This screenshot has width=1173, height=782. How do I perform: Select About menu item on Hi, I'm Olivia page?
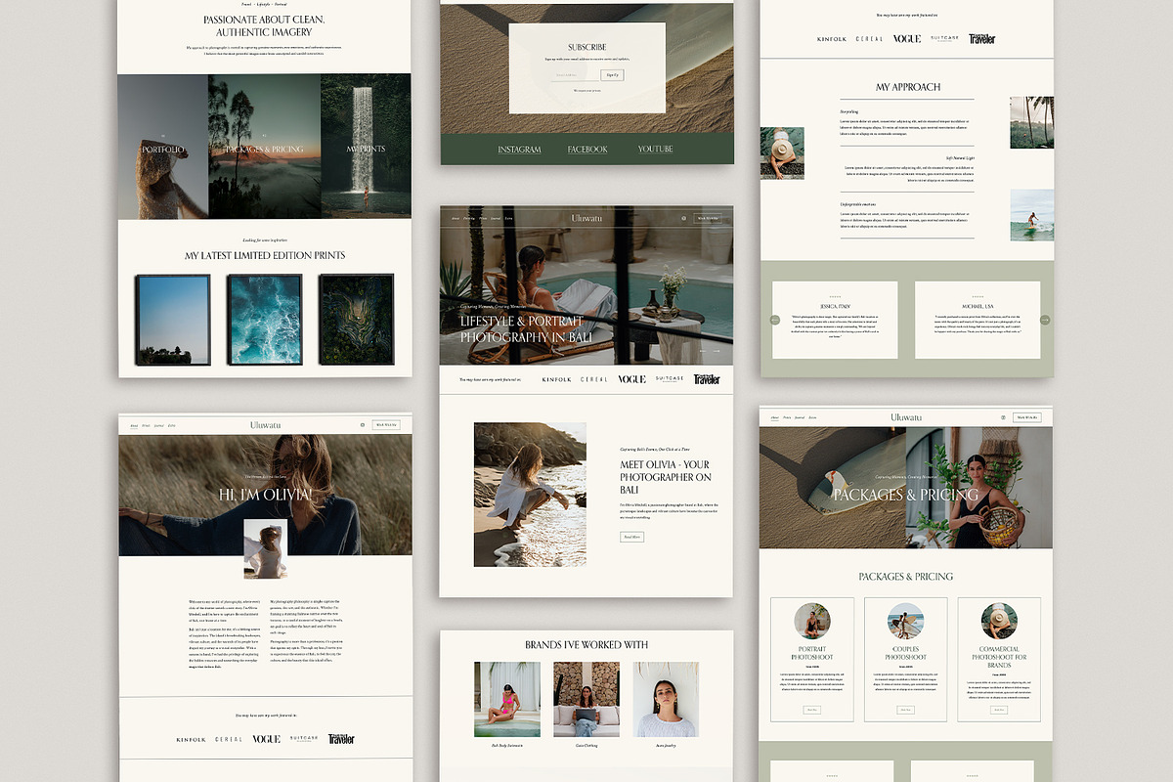(134, 425)
